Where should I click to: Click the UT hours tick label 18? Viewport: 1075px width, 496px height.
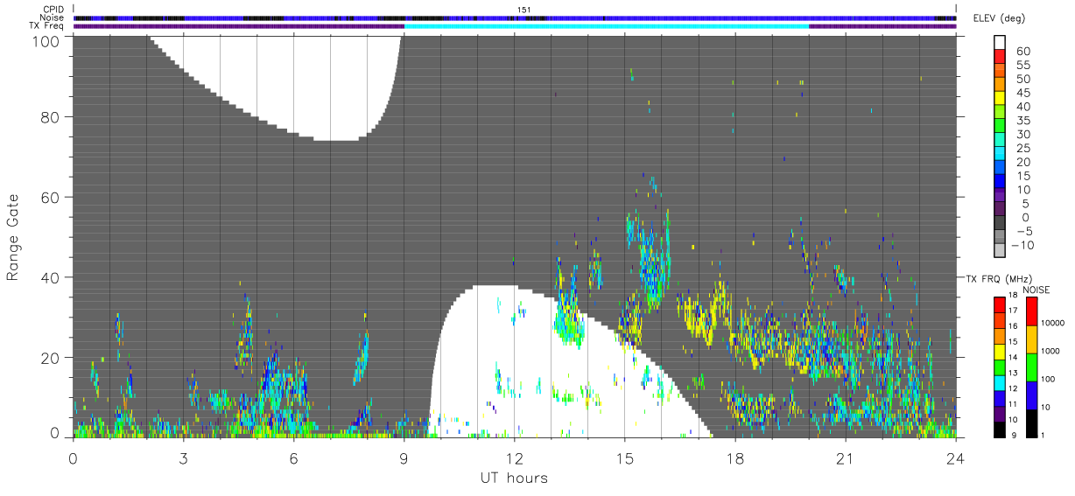734,458
